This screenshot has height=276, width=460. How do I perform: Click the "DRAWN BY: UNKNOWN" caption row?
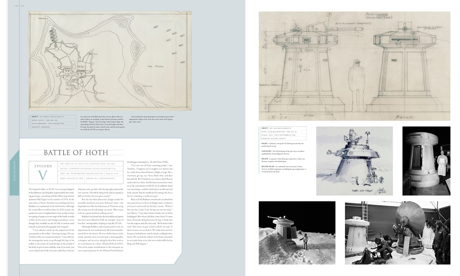pyautogui.click(x=53, y=127)
